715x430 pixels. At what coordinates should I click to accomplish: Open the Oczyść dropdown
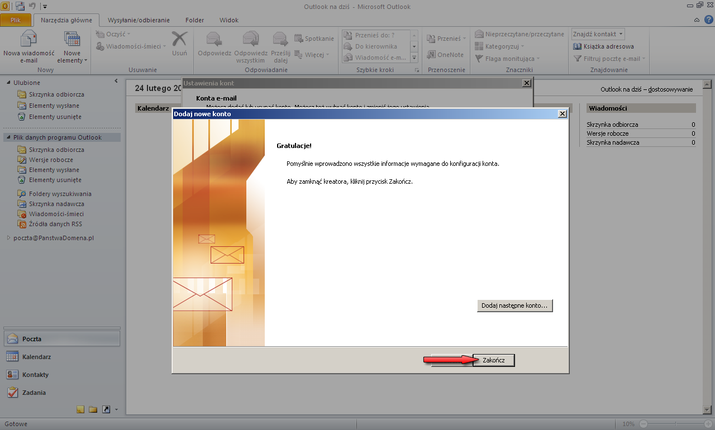pyautogui.click(x=113, y=34)
